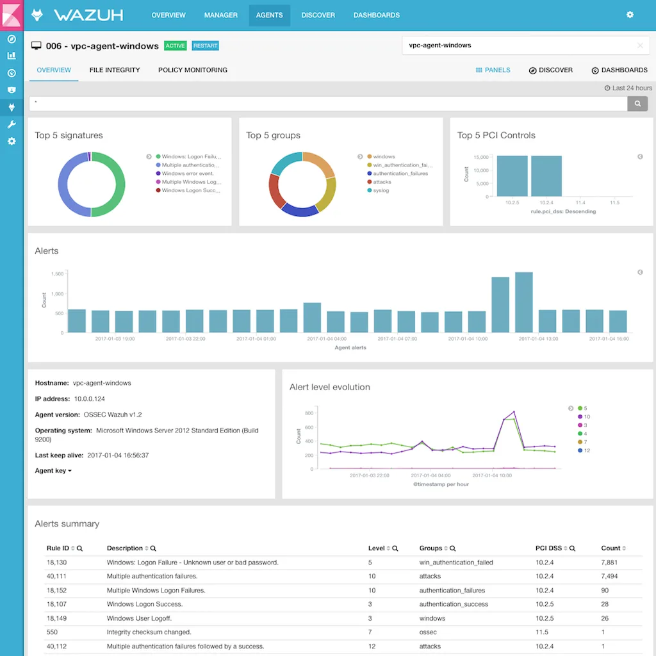This screenshot has height=656, width=656.
Task: Open the Manager top menu
Action: [x=220, y=15]
